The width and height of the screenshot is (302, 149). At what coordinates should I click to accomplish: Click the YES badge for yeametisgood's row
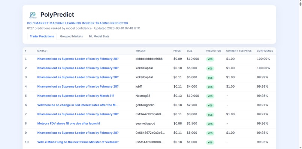click(x=210, y=124)
